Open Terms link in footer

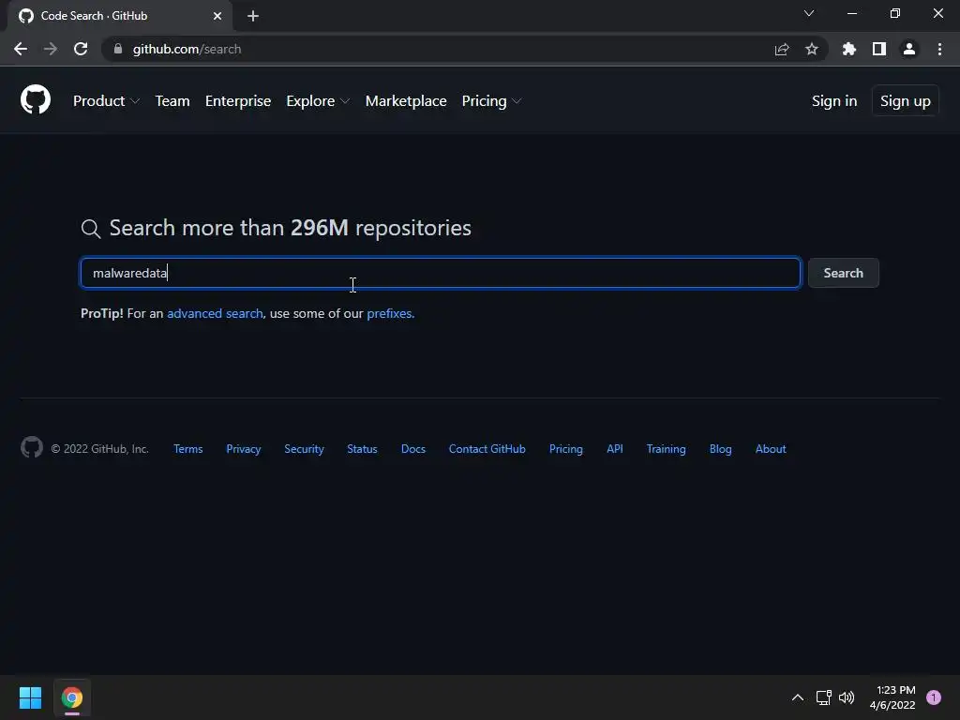pyautogui.click(x=187, y=449)
